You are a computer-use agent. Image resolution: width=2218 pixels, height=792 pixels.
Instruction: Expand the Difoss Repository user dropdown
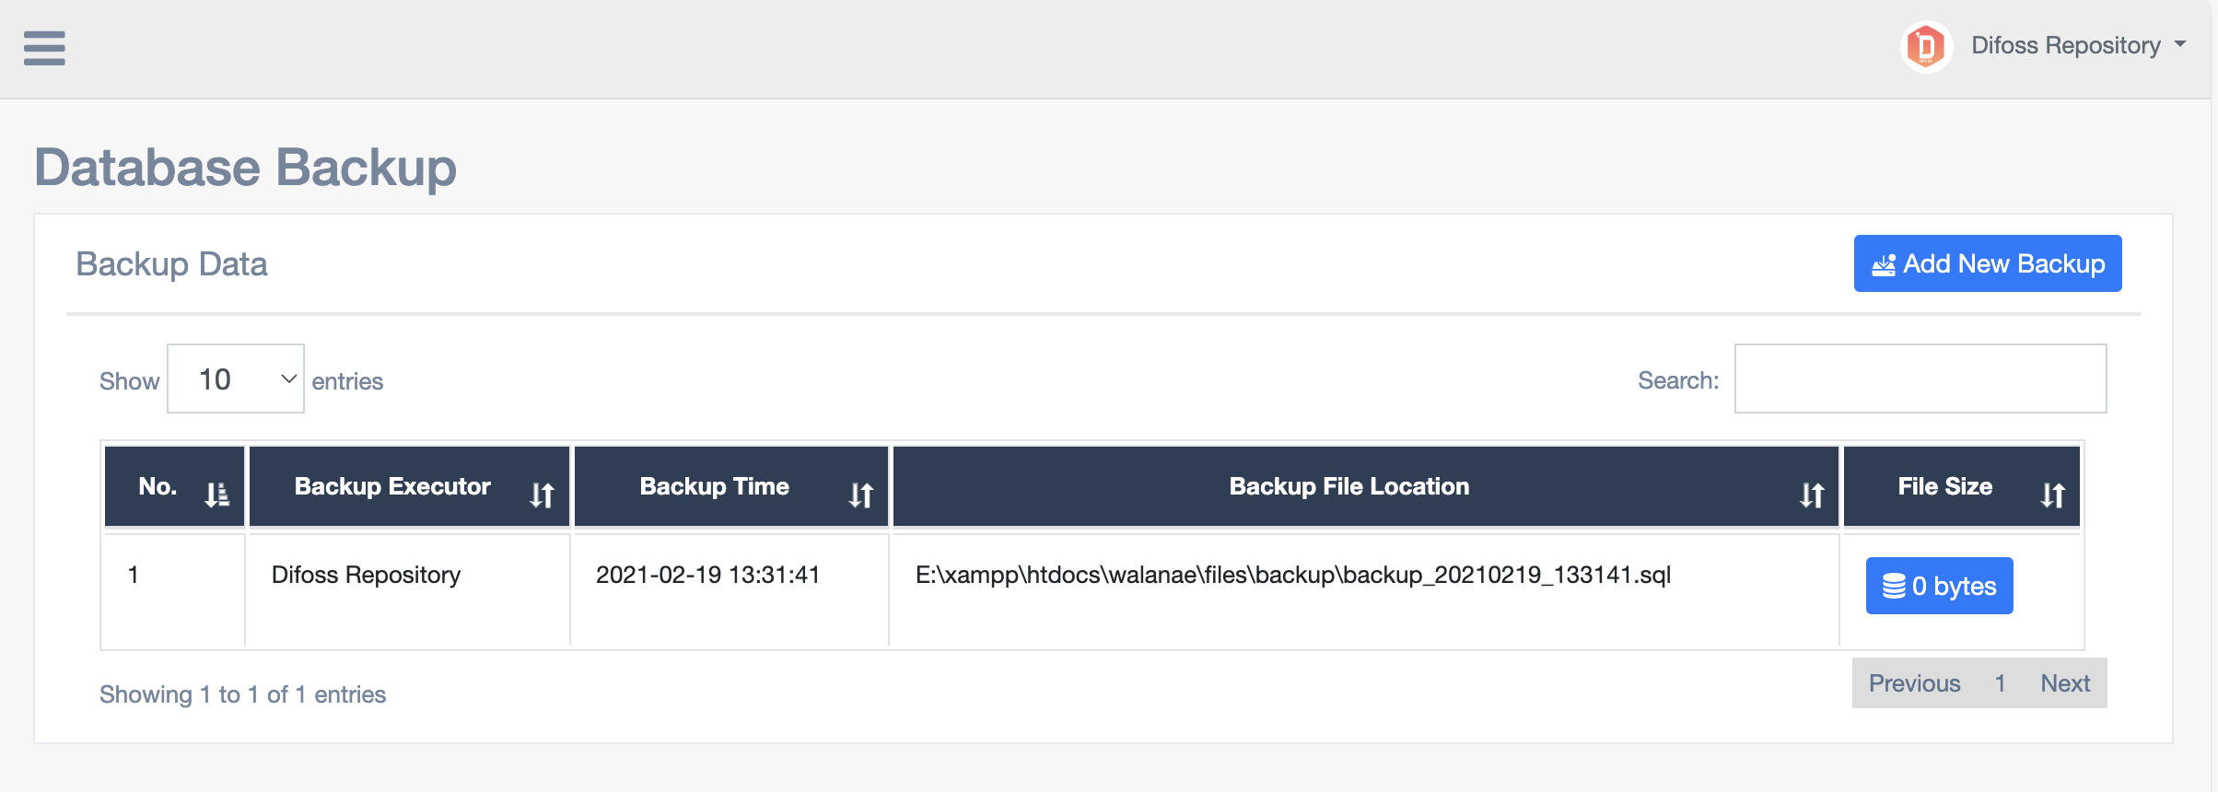(2179, 44)
